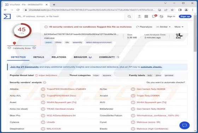198x133 pixels.
Task: Click the browser back arrow
Action: (5, 10)
